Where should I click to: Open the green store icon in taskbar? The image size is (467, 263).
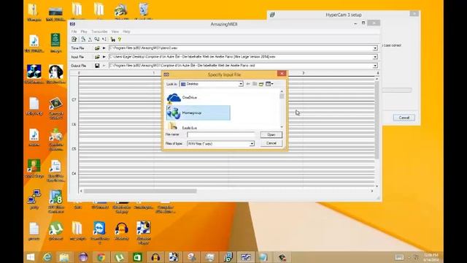(x=137, y=257)
